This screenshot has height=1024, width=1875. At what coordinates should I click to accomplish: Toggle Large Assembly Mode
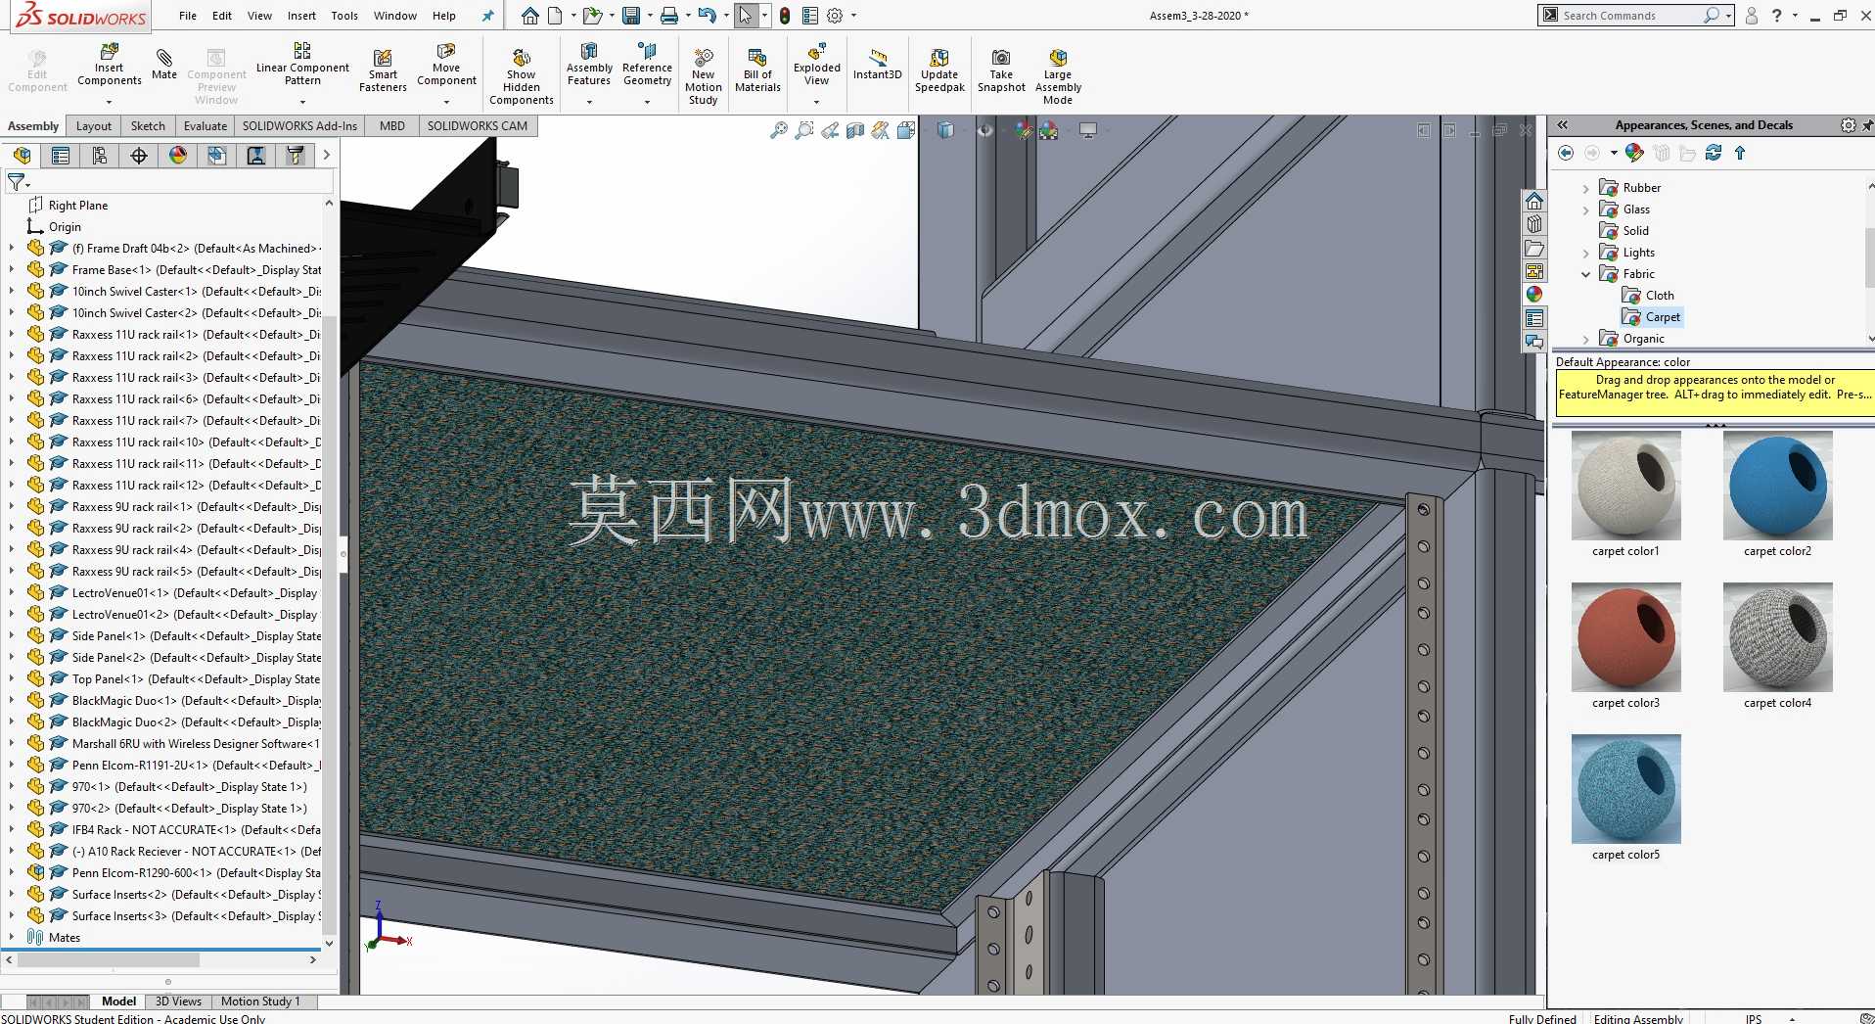point(1058,76)
